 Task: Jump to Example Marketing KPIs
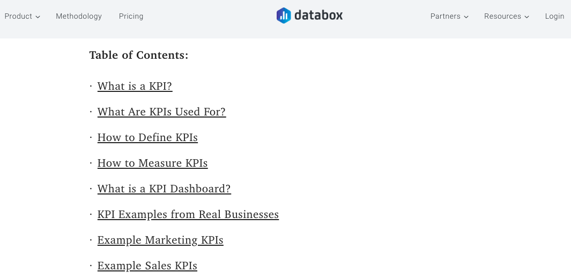tap(160, 240)
